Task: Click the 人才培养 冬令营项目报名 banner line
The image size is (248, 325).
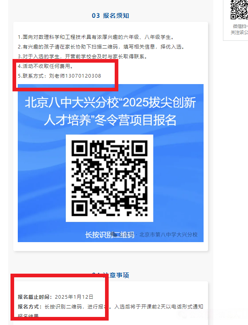Action: [110, 120]
